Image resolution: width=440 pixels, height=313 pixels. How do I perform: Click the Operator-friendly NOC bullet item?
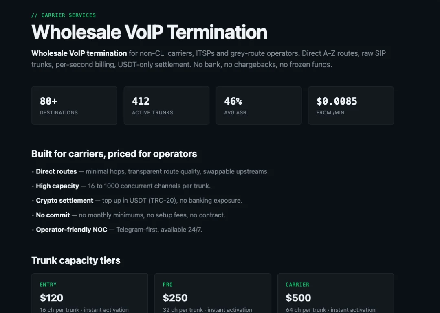pos(117,230)
